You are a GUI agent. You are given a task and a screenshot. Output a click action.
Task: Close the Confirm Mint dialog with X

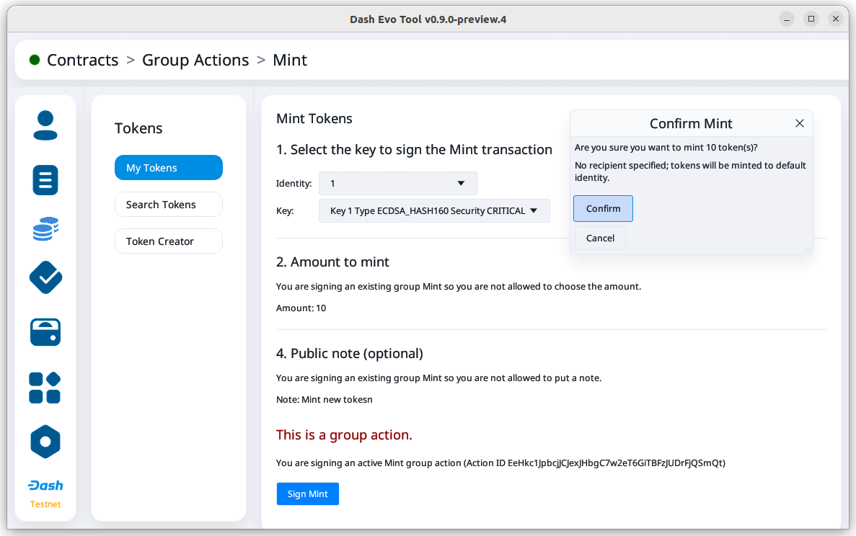click(799, 123)
